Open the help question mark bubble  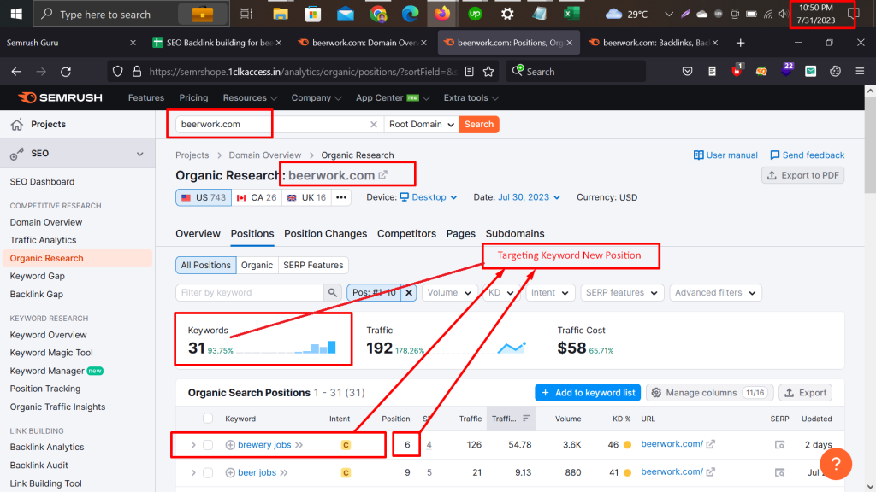click(x=836, y=464)
